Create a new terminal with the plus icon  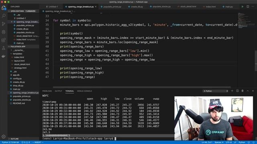click(232, 91)
